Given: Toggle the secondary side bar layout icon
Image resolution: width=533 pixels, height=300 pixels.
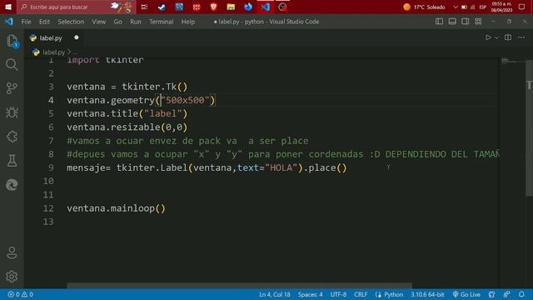Looking at the screenshot, I should tap(465, 22).
